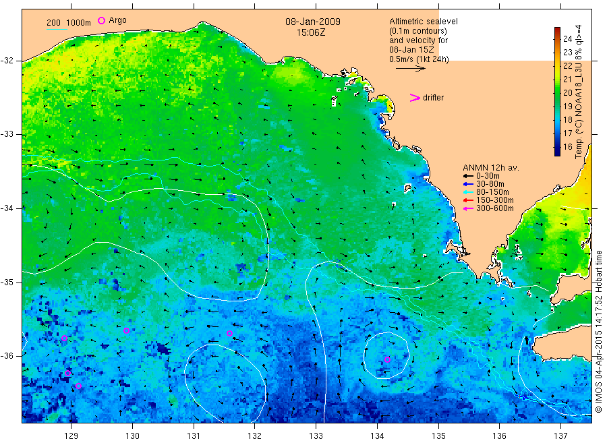Click the '300-600m' depth label
The height and width of the screenshot is (445, 607).
495,208
